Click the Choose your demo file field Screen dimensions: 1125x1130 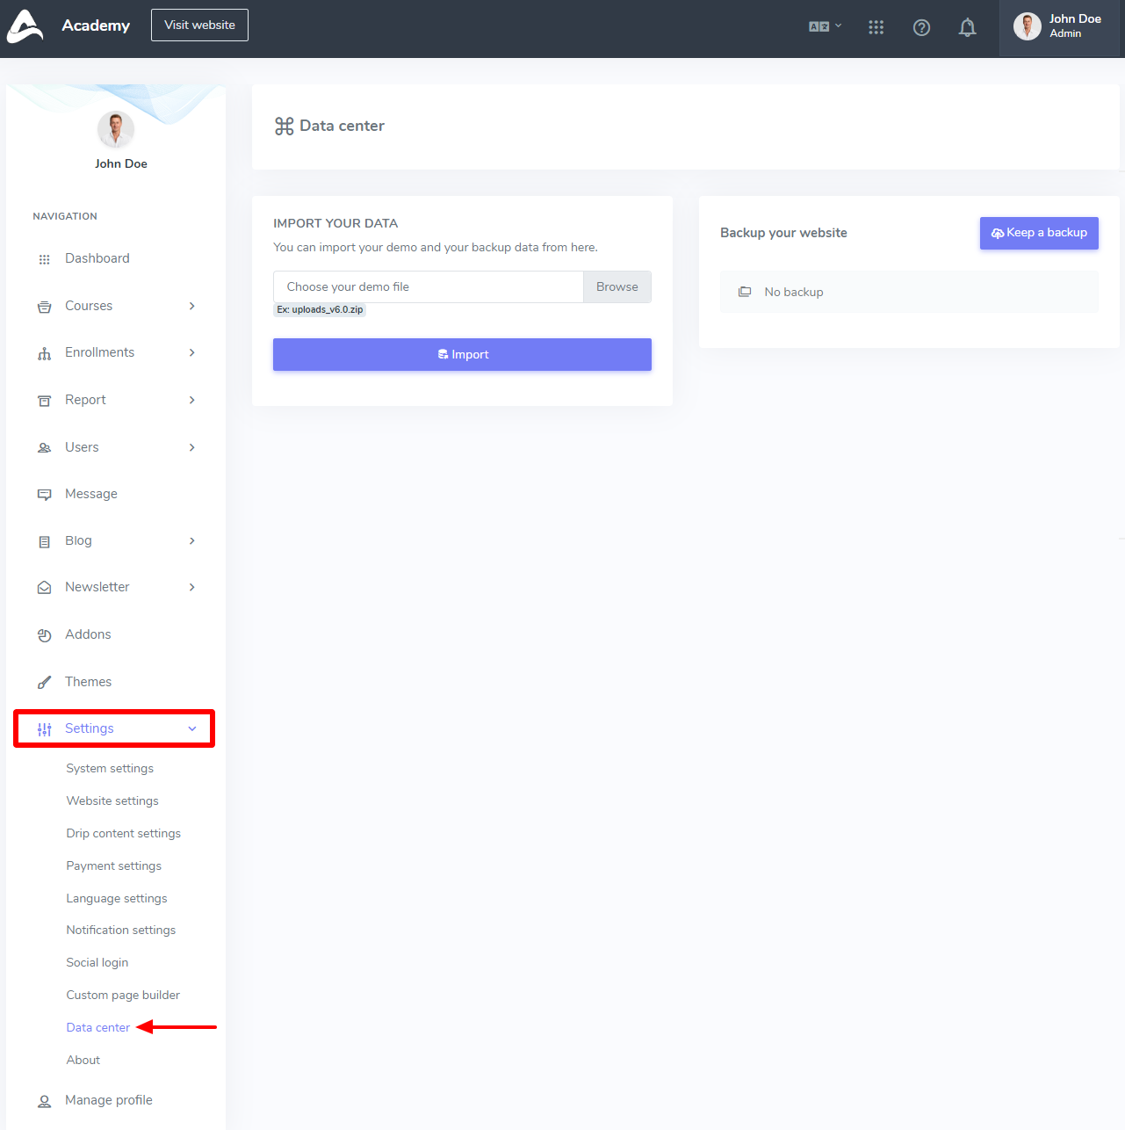429,287
